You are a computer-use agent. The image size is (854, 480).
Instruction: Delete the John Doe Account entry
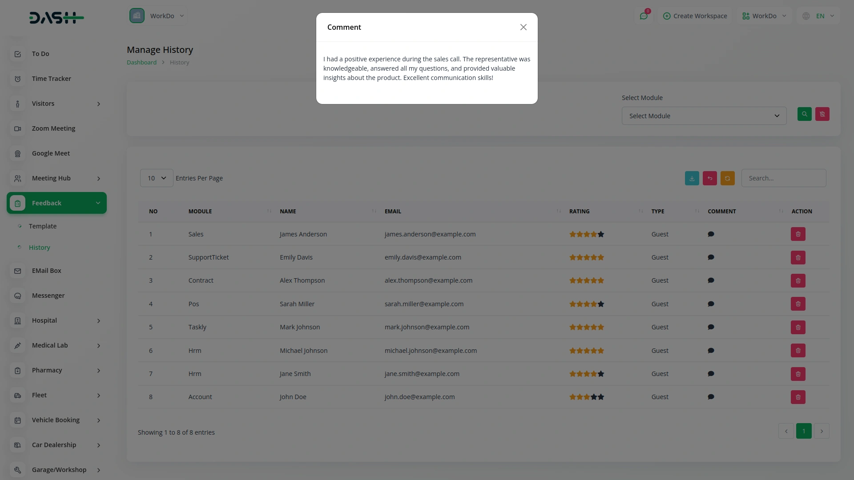(798, 397)
